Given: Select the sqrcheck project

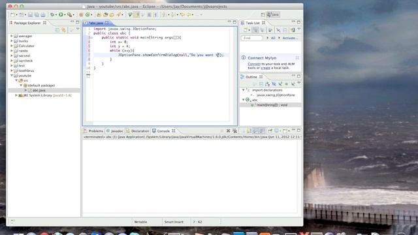Looking at the screenshot, I should tap(25, 61).
